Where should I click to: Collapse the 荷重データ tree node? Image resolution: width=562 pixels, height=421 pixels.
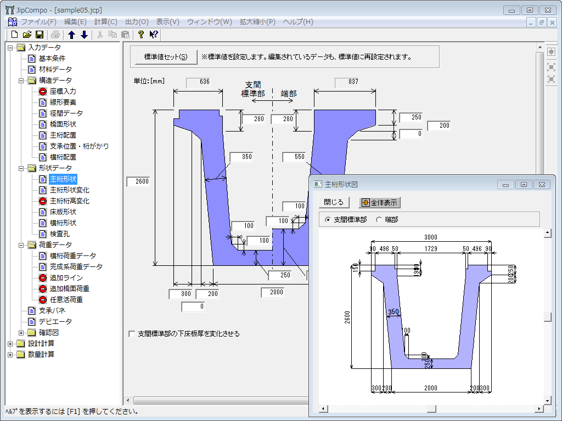click(21, 245)
